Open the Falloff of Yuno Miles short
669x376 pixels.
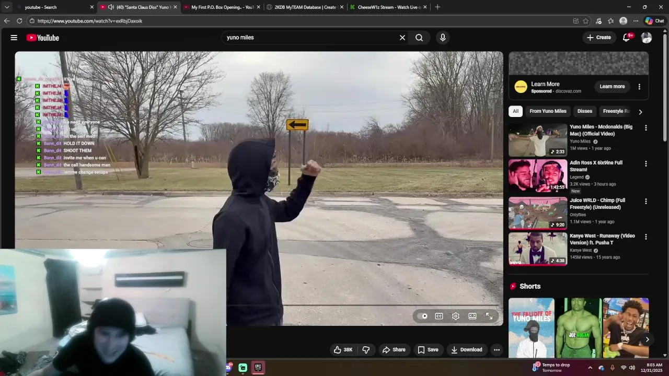click(x=532, y=328)
